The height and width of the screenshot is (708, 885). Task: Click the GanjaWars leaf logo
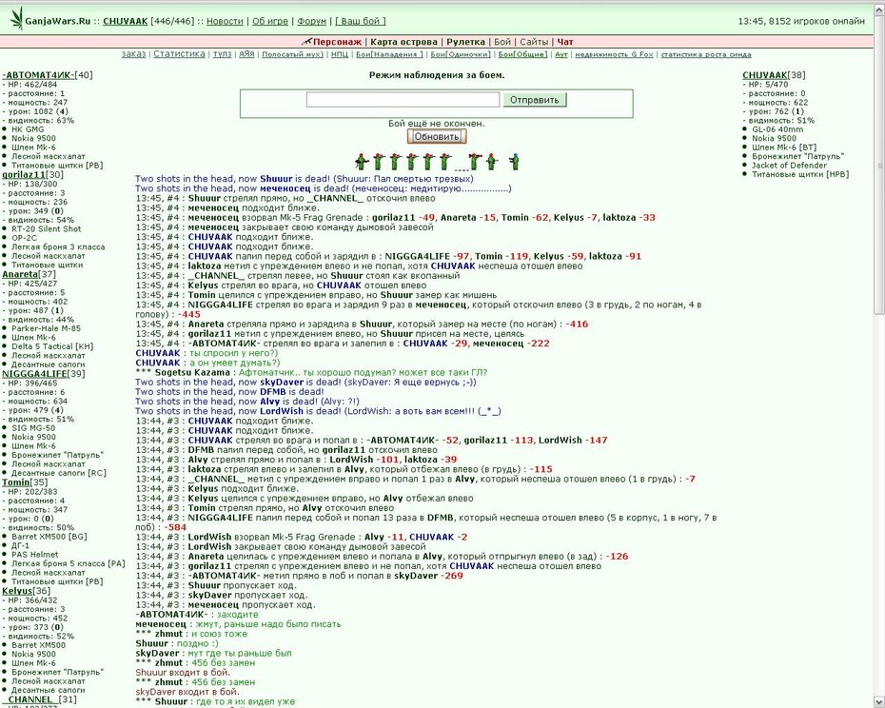point(17,17)
